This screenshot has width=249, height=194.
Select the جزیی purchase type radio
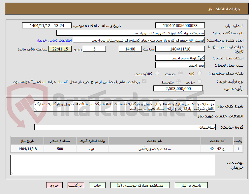200,81
